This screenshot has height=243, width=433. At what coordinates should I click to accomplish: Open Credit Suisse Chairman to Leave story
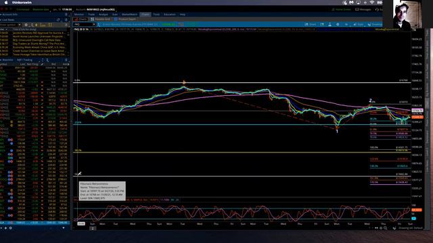pyautogui.click(x=39, y=51)
